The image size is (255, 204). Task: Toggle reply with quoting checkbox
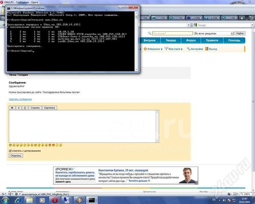click(10, 151)
